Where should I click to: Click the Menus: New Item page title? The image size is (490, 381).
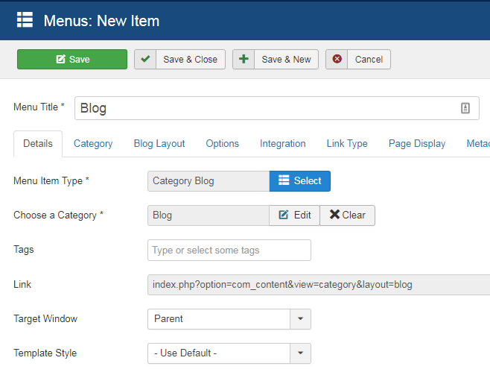101,21
